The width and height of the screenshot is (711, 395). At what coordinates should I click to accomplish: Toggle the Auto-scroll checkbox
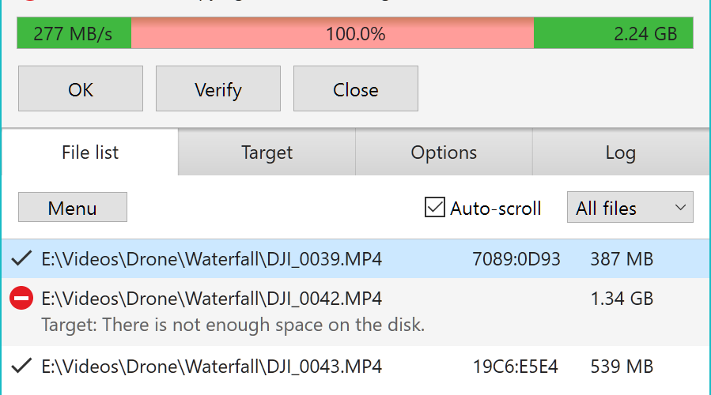click(434, 208)
